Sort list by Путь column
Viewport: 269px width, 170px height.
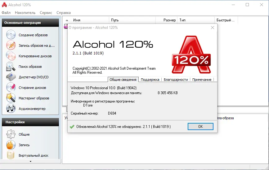pyautogui.click(x=132, y=20)
